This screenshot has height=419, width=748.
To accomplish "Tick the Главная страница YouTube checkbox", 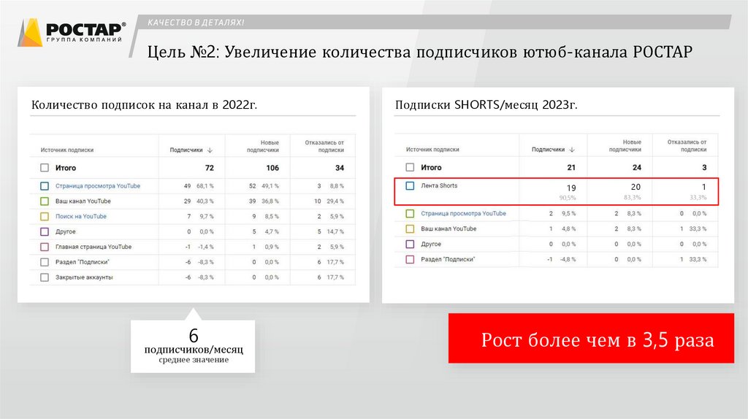I will click(45, 247).
